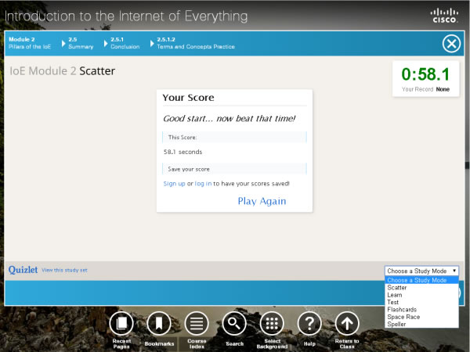Open the Select Background grid icon

point(272,322)
